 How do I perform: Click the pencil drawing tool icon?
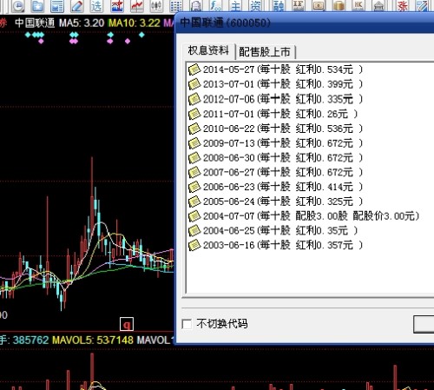[77, 6]
